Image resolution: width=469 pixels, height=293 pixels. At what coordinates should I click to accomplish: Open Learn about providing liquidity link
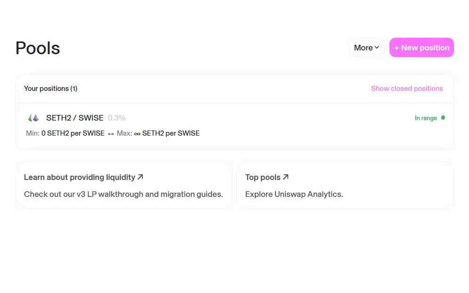click(80, 177)
